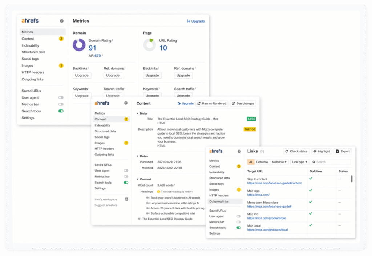
Task: Disable Search tools switch in Metrics window
Action: point(61,111)
